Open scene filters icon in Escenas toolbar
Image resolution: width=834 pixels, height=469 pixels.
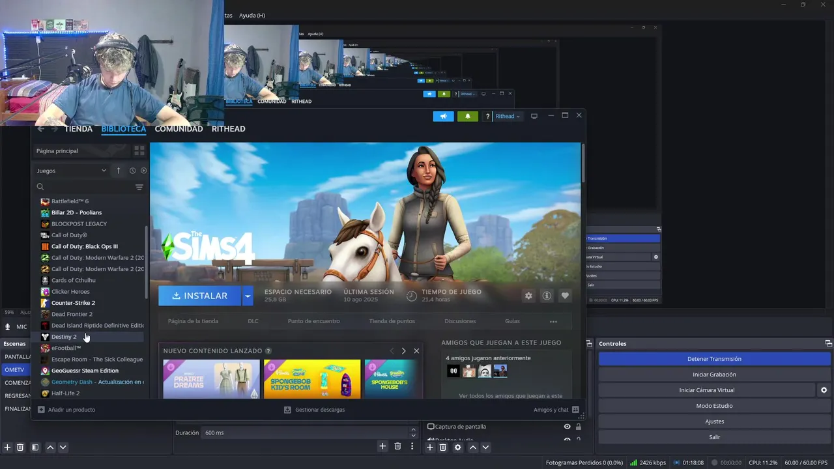tap(35, 448)
